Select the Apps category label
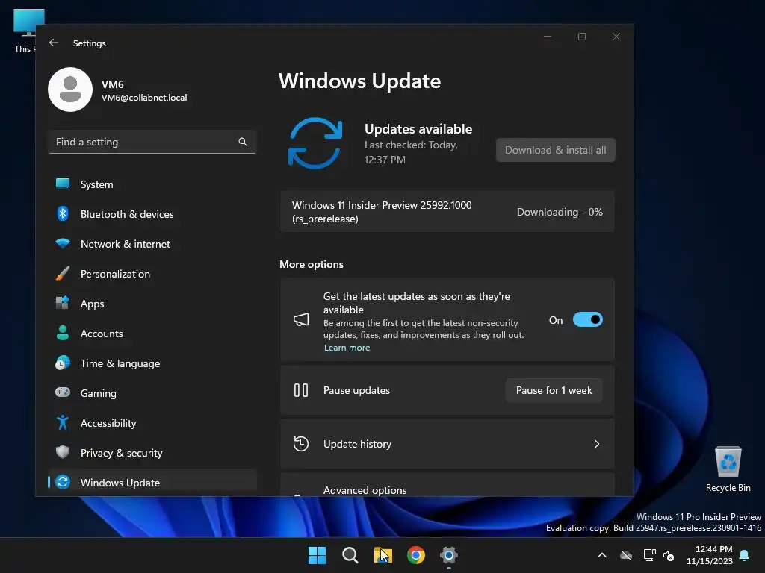 [x=92, y=304]
